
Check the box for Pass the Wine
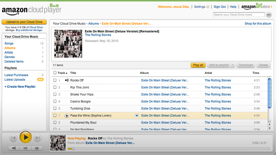click(55, 115)
